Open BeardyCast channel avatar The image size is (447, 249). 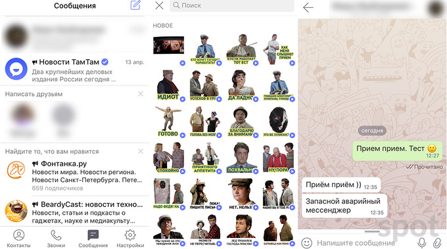[16, 211]
